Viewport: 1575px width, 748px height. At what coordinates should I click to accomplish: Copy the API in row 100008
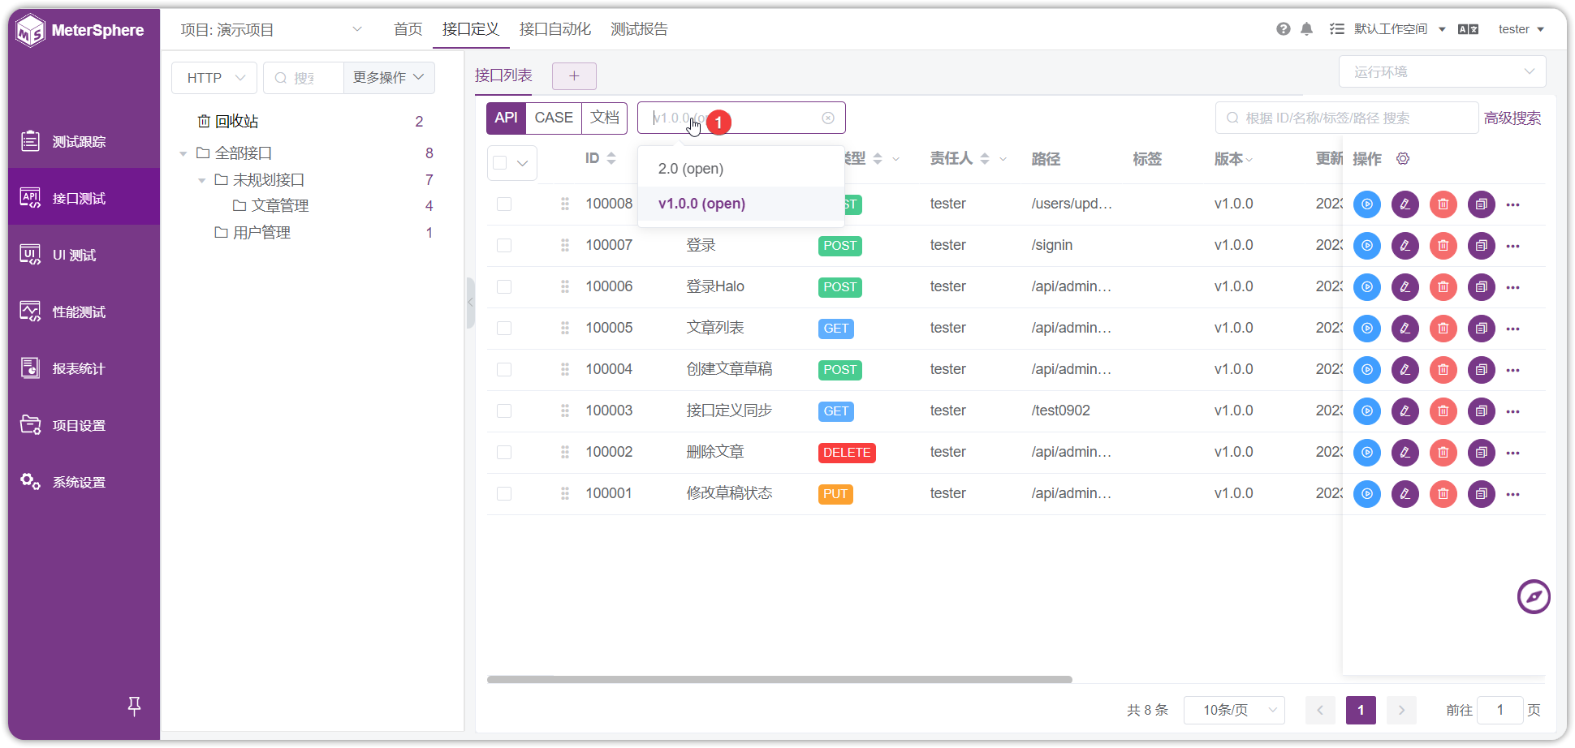pyautogui.click(x=1482, y=204)
